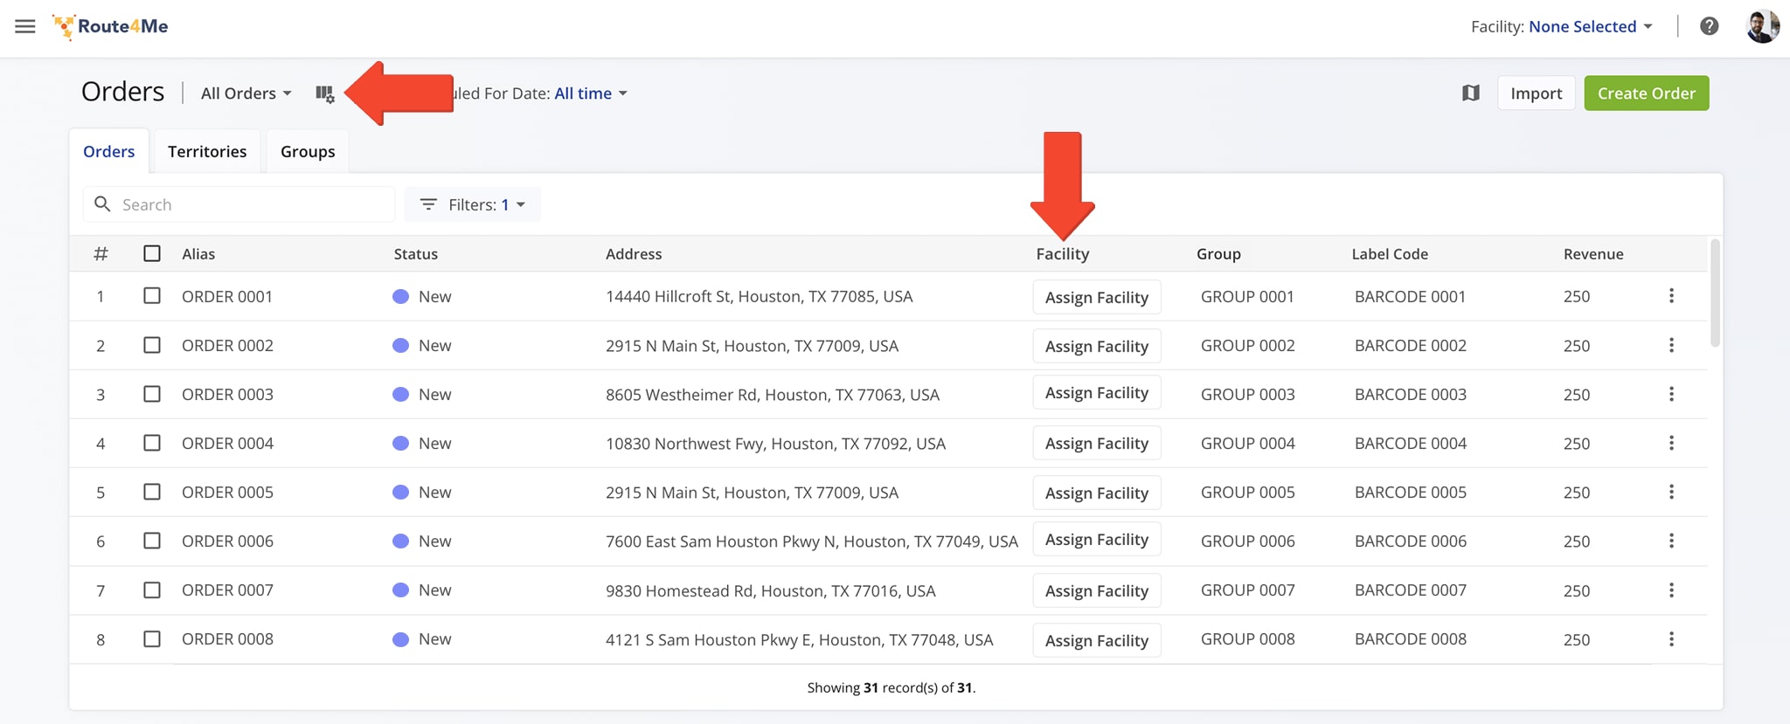This screenshot has width=1790, height=724.
Task: Click the table vertical scrollbar
Action: click(1715, 293)
